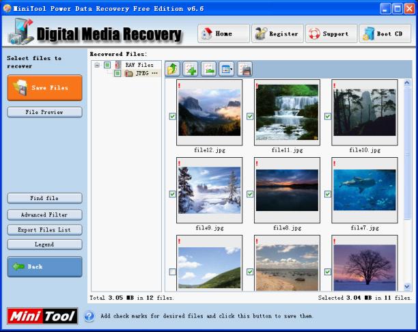Click the Digital Media Recovery header icon
This screenshot has width=418, height=332.
tap(20, 31)
